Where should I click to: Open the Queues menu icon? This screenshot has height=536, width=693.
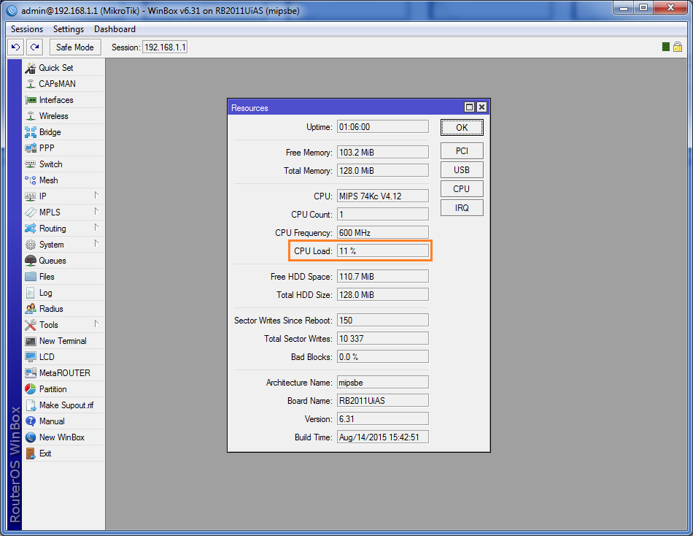(x=31, y=261)
